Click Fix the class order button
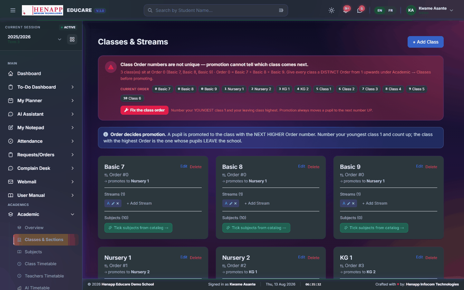 pyautogui.click(x=144, y=110)
